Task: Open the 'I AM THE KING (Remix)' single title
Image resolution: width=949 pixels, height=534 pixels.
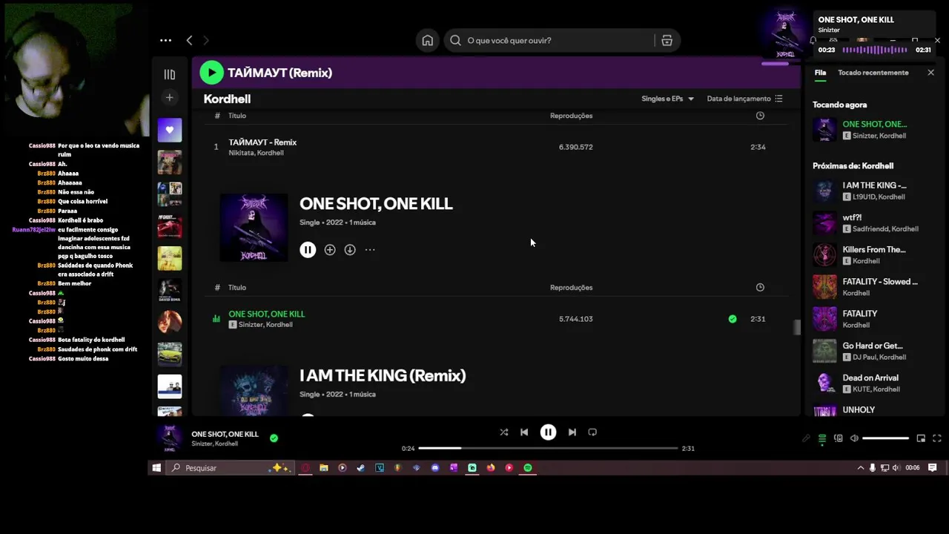Action: 383,375
